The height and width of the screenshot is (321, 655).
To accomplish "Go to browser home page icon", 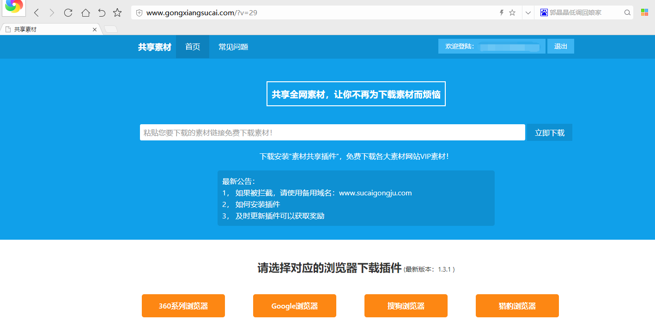I will click(x=85, y=13).
